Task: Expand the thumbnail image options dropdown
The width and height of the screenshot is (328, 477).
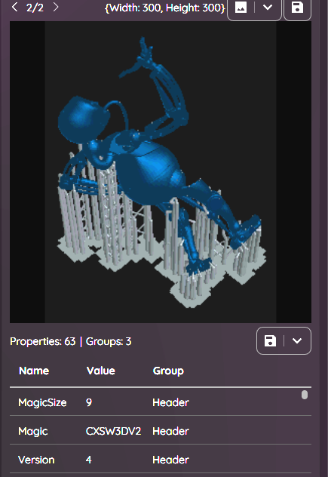Action: point(268,8)
